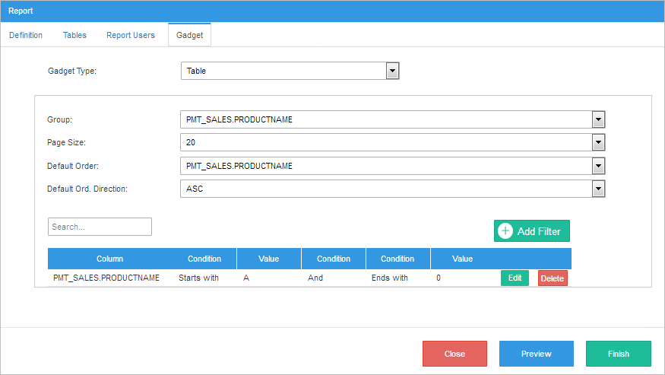Click the Preview button
The width and height of the screenshot is (665, 375).
536,354
